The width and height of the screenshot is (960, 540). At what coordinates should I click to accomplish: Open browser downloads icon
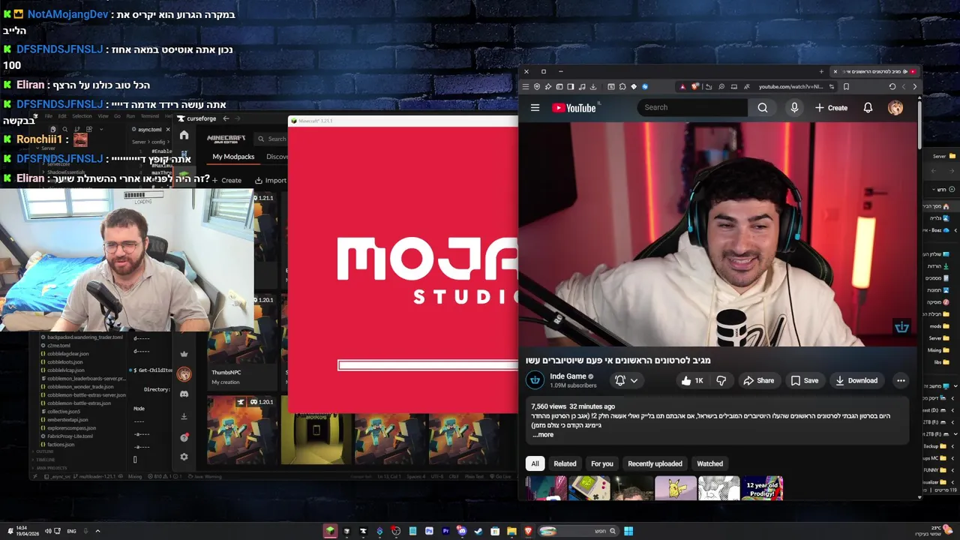pos(593,86)
